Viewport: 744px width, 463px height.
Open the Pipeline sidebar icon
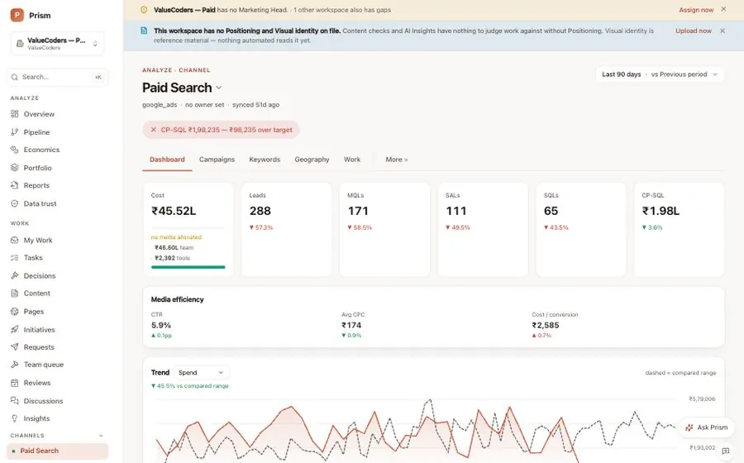point(15,132)
